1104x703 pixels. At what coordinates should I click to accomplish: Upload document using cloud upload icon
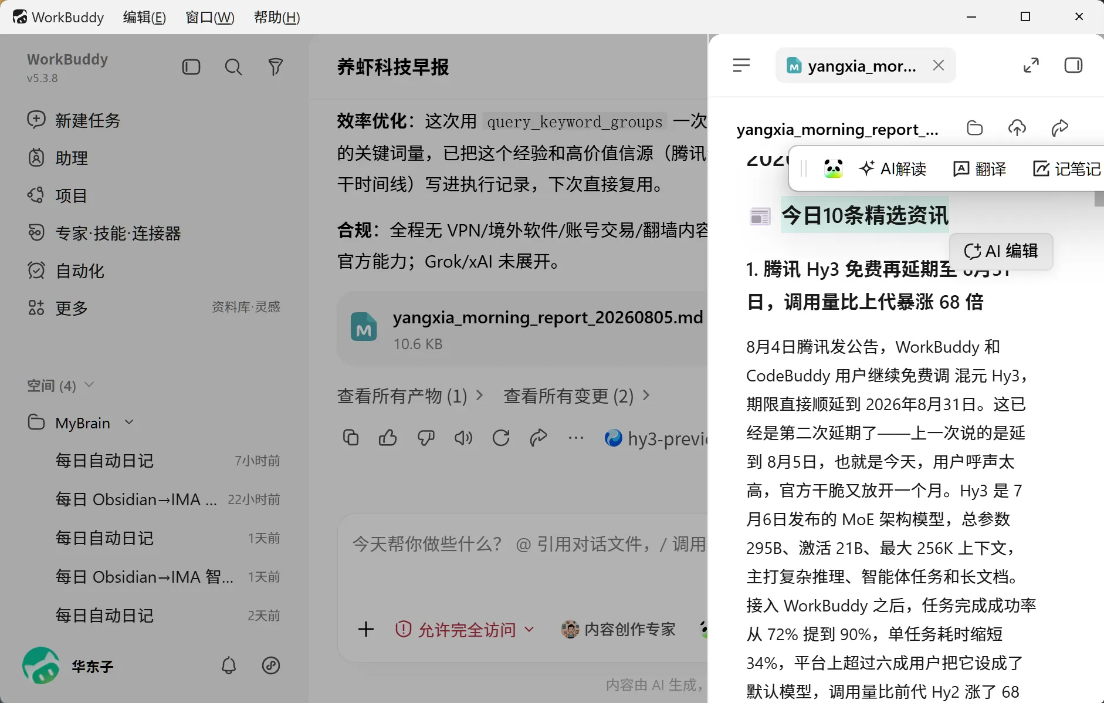click(1017, 128)
